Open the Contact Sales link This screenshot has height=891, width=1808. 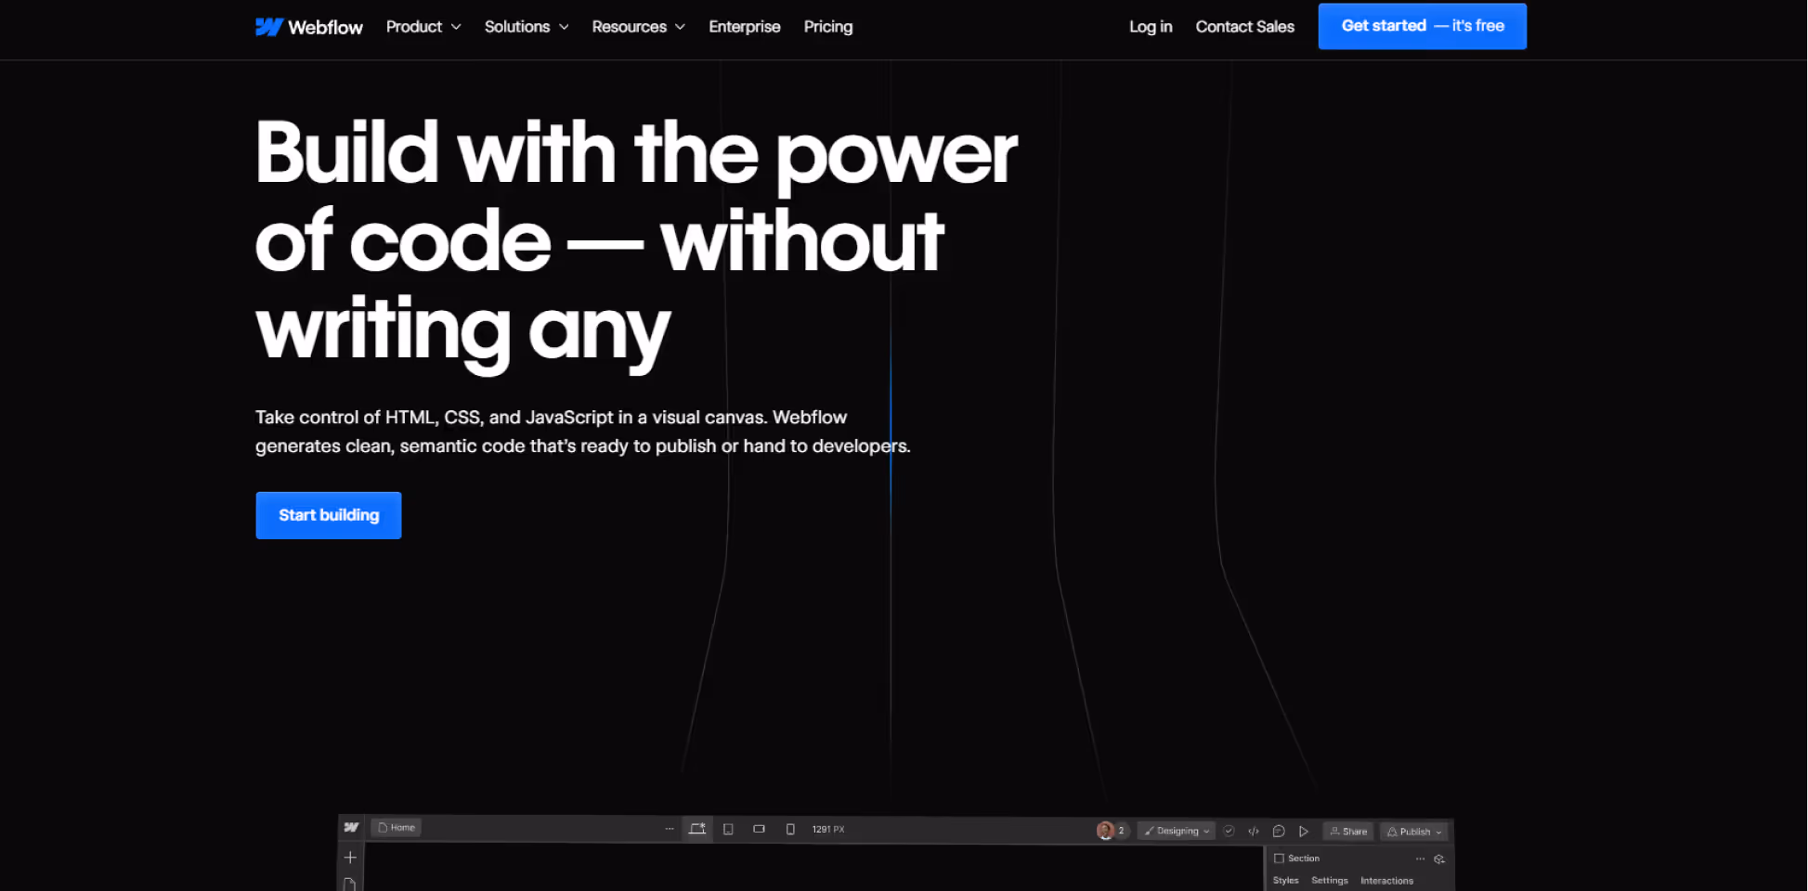click(x=1244, y=27)
